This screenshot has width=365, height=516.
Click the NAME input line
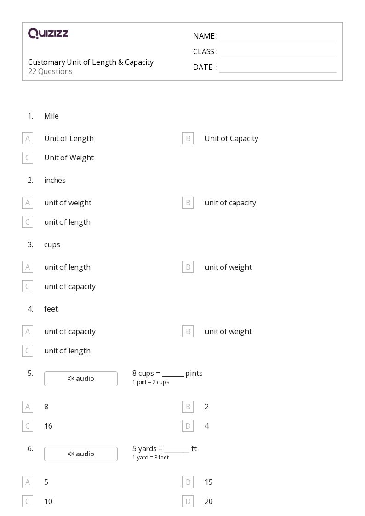(x=278, y=37)
